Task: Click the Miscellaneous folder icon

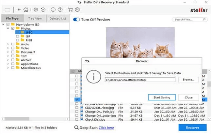Action: tap(18, 67)
